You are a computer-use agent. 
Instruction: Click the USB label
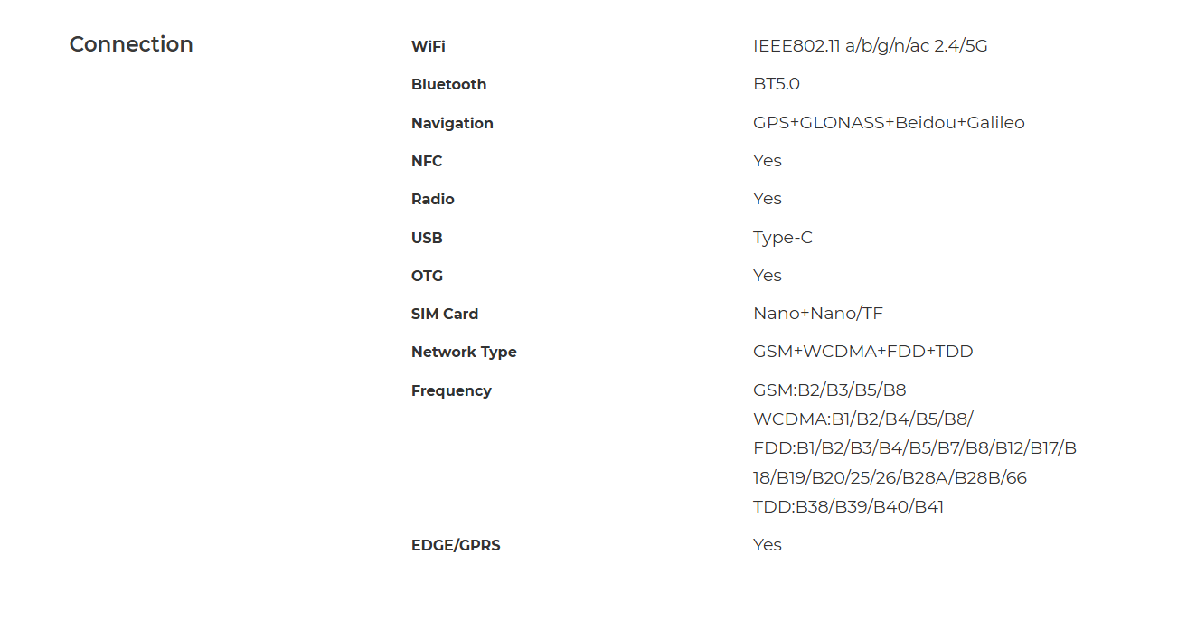[427, 238]
